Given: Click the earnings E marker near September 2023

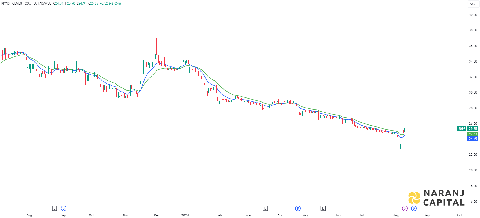Looking at the screenshot, I should click(x=54, y=208).
